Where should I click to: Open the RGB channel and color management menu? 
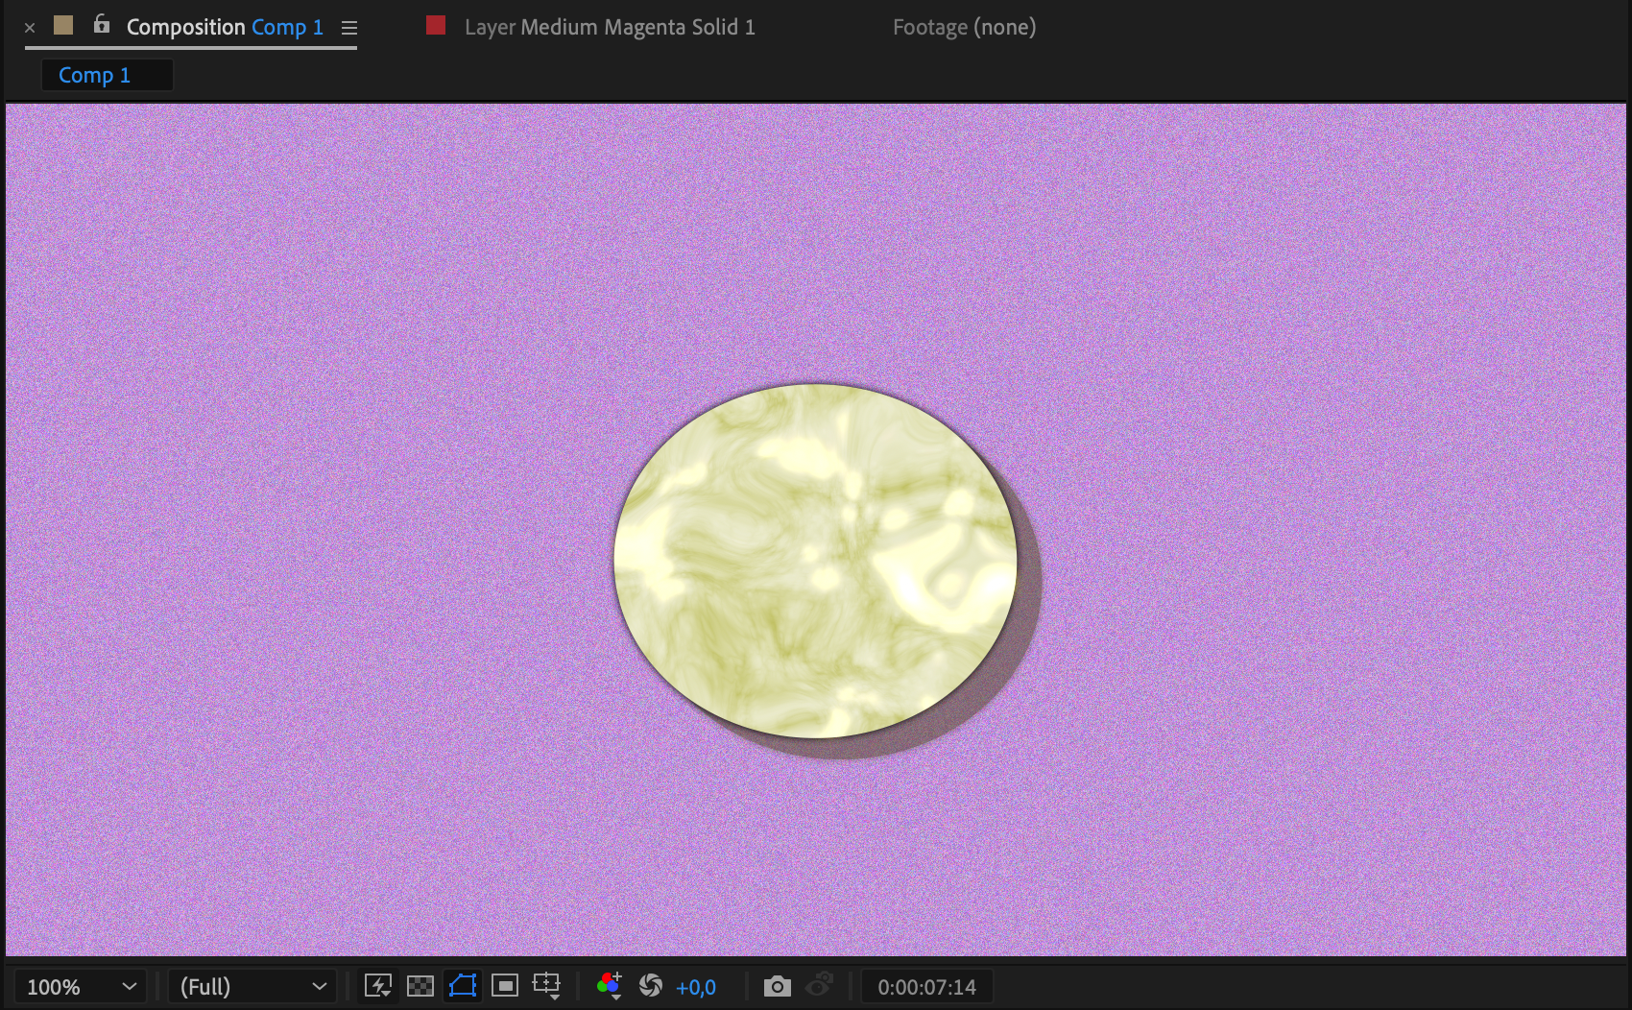pos(609,986)
